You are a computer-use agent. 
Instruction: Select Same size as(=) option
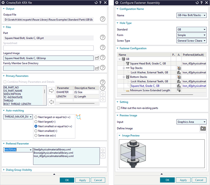[x=36, y=135]
